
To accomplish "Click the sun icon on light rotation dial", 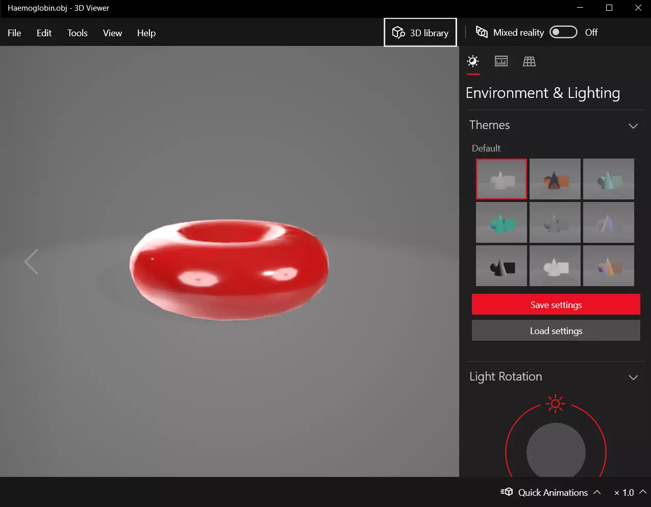I will click(x=556, y=403).
